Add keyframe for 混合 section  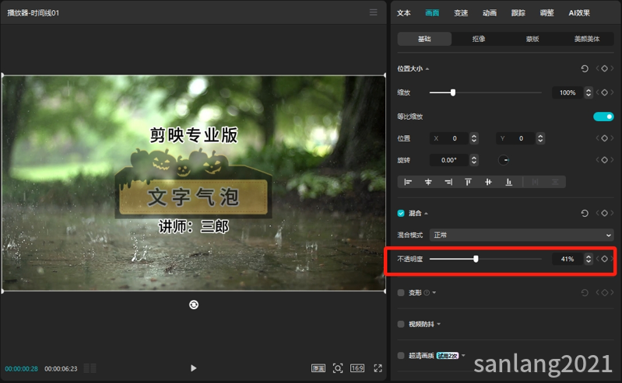click(604, 213)
